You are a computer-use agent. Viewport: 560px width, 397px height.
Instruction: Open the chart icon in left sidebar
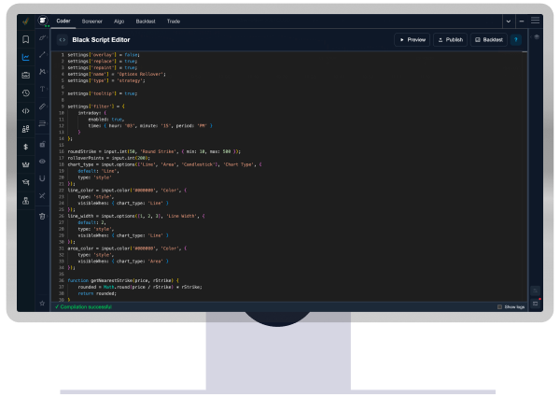[x=26, y=57]
